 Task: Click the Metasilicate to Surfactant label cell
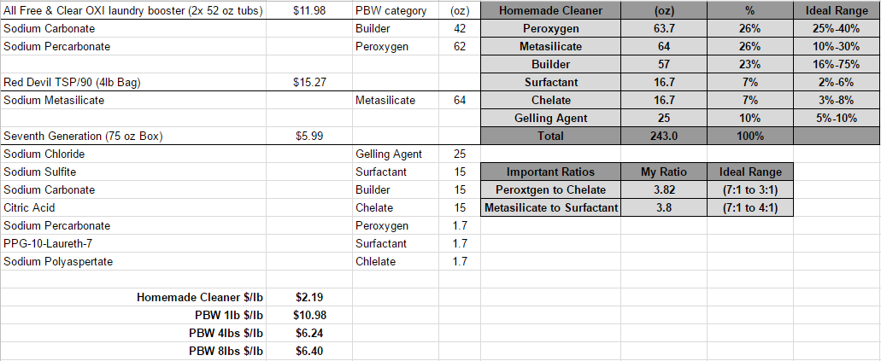550,207
